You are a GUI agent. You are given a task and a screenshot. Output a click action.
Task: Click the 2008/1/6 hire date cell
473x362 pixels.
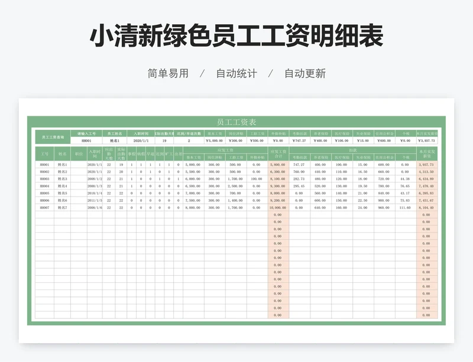pos(95,208)
